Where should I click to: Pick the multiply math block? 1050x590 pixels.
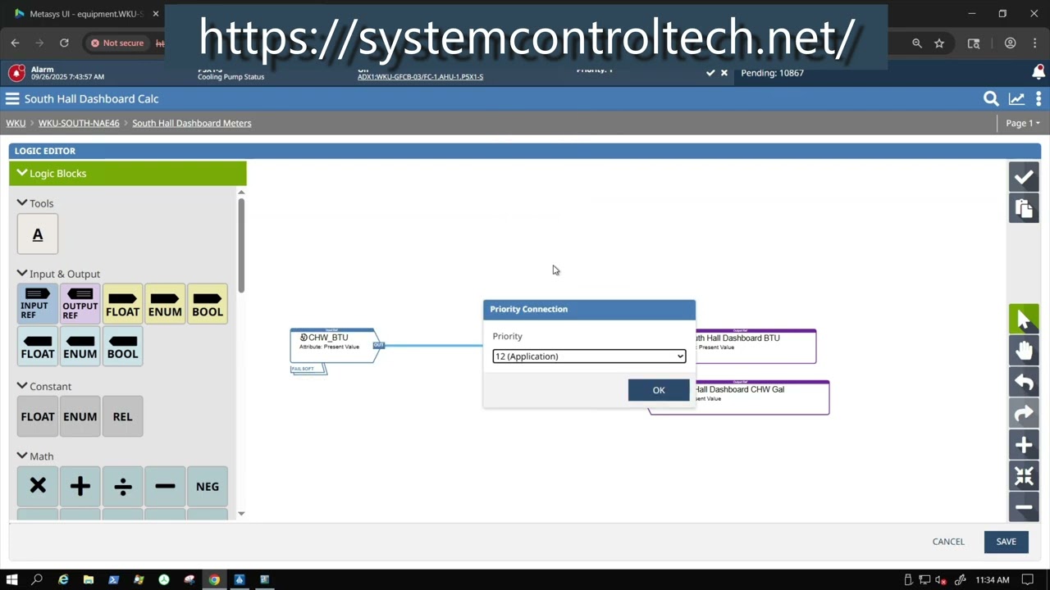pos(38,487)
